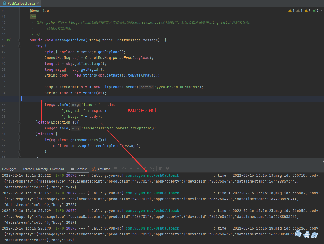Click the underlined msgid variable on line 50
Screen dimensions: 324x244
point(61,69)
